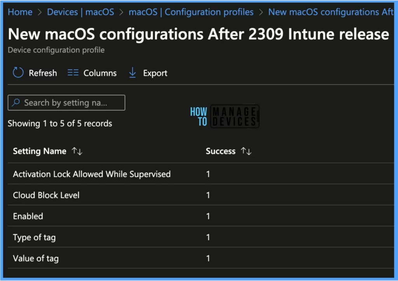The width and height of the screenshot is (398, 281).
Task: Click the last breadcrumb profile name
Action: point(331,12)
